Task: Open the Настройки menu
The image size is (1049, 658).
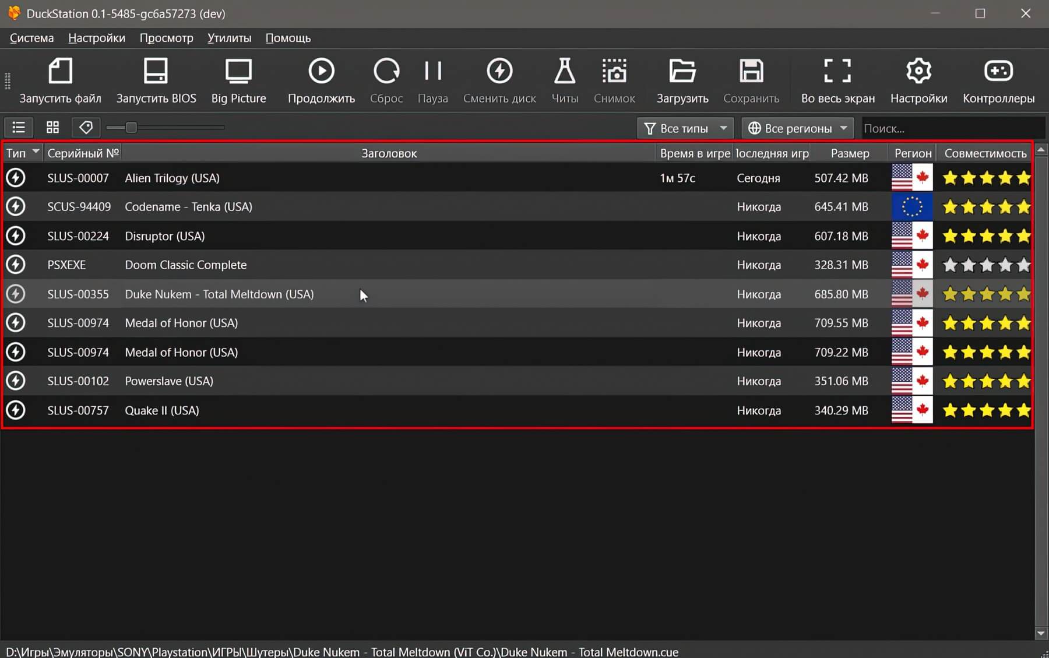Action: [x=97, y=38]
